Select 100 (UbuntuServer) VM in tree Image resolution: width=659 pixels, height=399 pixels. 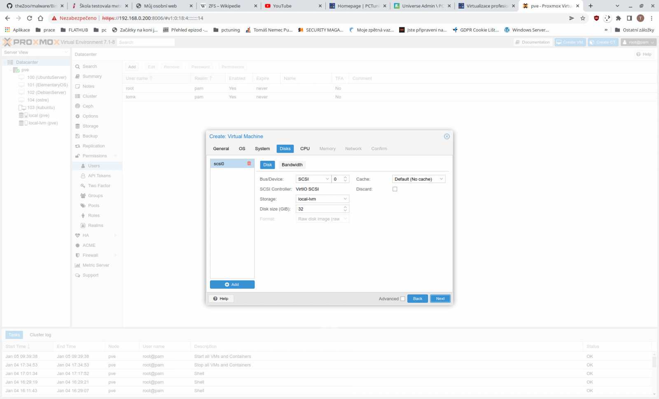coord(47,77)
